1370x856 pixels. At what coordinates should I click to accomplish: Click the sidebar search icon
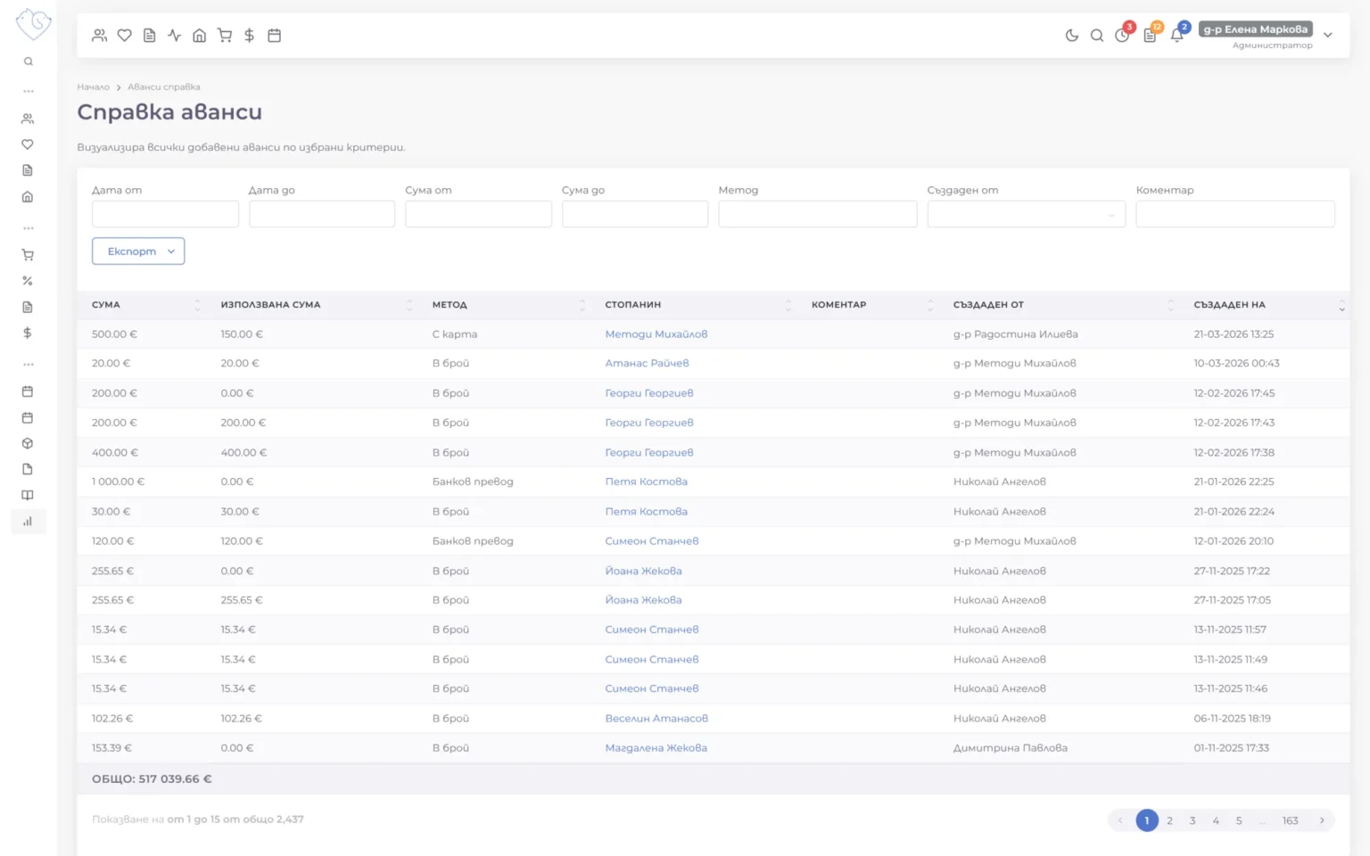29,62
